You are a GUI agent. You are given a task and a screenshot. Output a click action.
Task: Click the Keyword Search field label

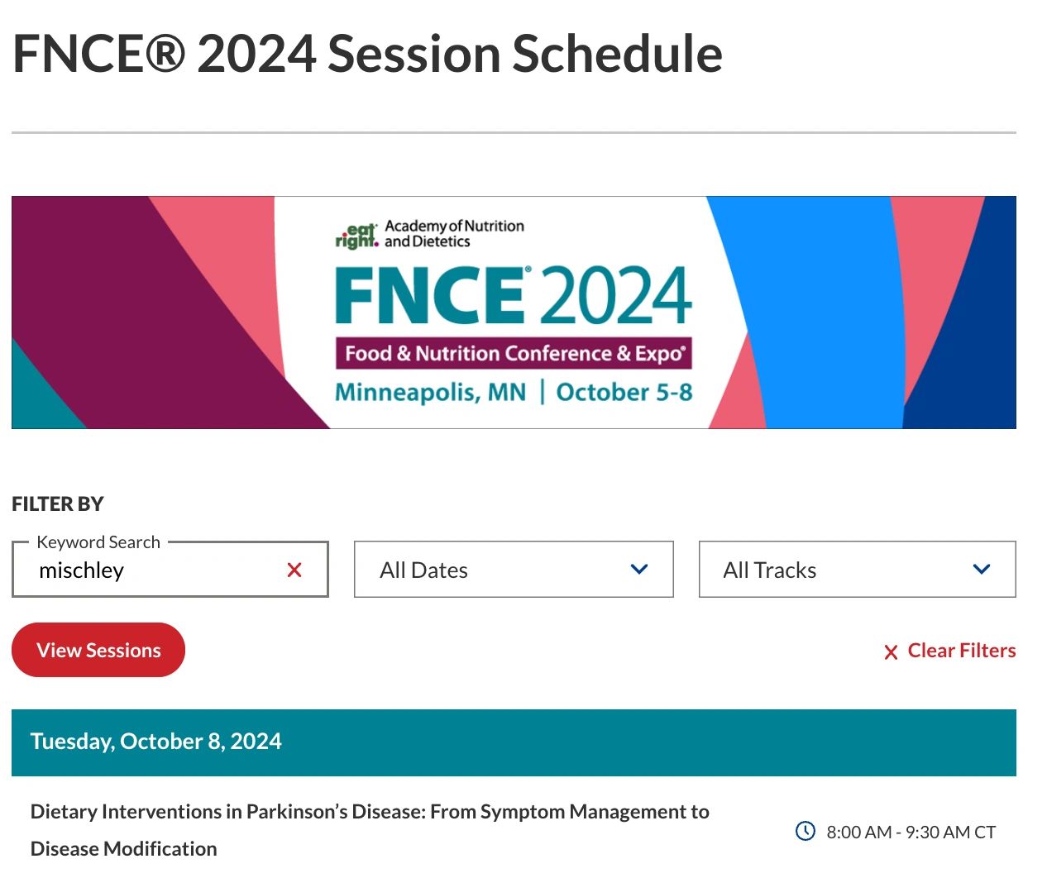tap(98, 542)
